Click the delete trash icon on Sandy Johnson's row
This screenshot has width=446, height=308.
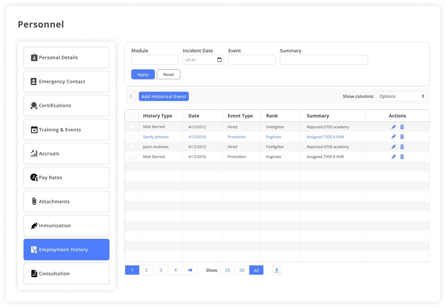coord(402,137)
